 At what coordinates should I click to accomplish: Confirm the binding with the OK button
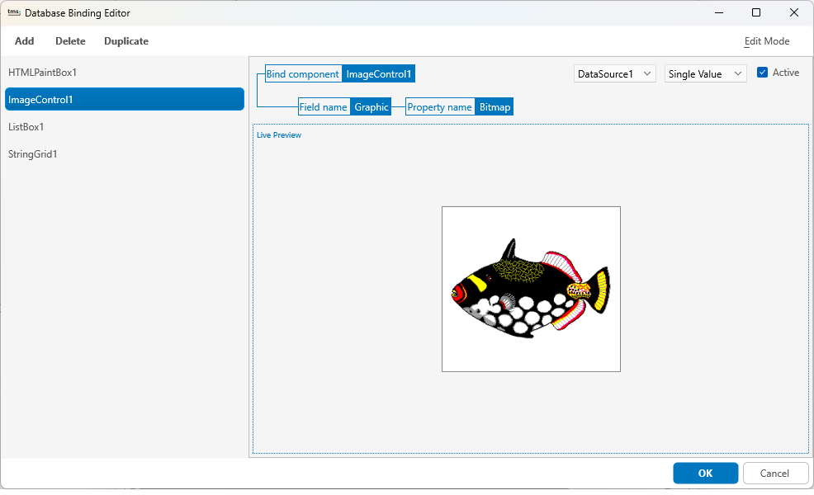(705, 473)
